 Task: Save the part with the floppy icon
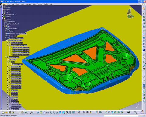point(10,112)
